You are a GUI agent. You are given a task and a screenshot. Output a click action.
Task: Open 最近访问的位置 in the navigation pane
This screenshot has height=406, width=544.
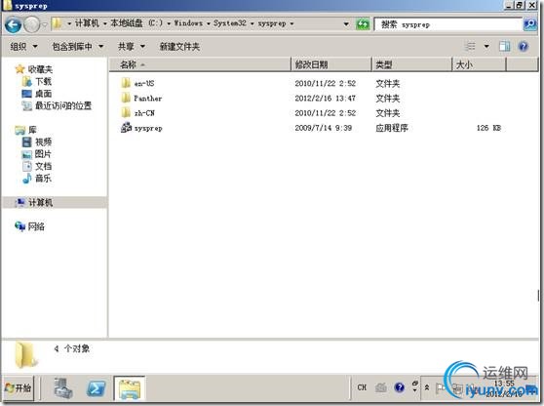click(x=57, y=105)
